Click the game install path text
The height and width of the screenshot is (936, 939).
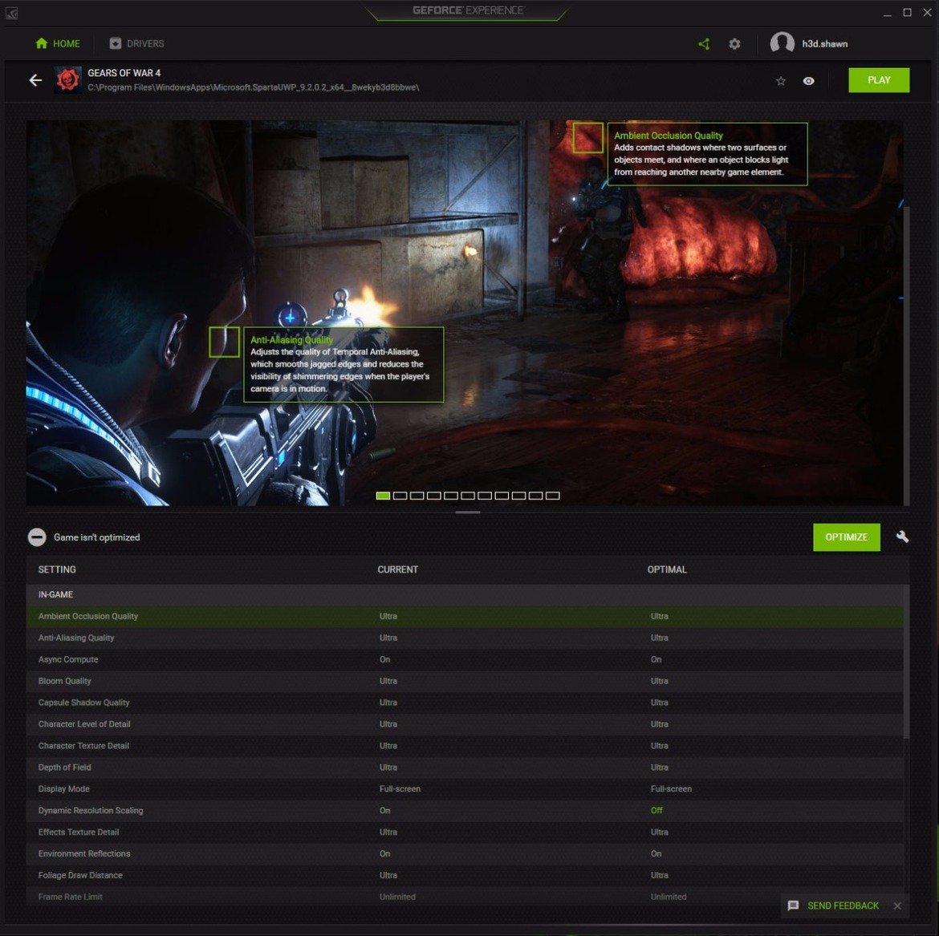(254, 87)
